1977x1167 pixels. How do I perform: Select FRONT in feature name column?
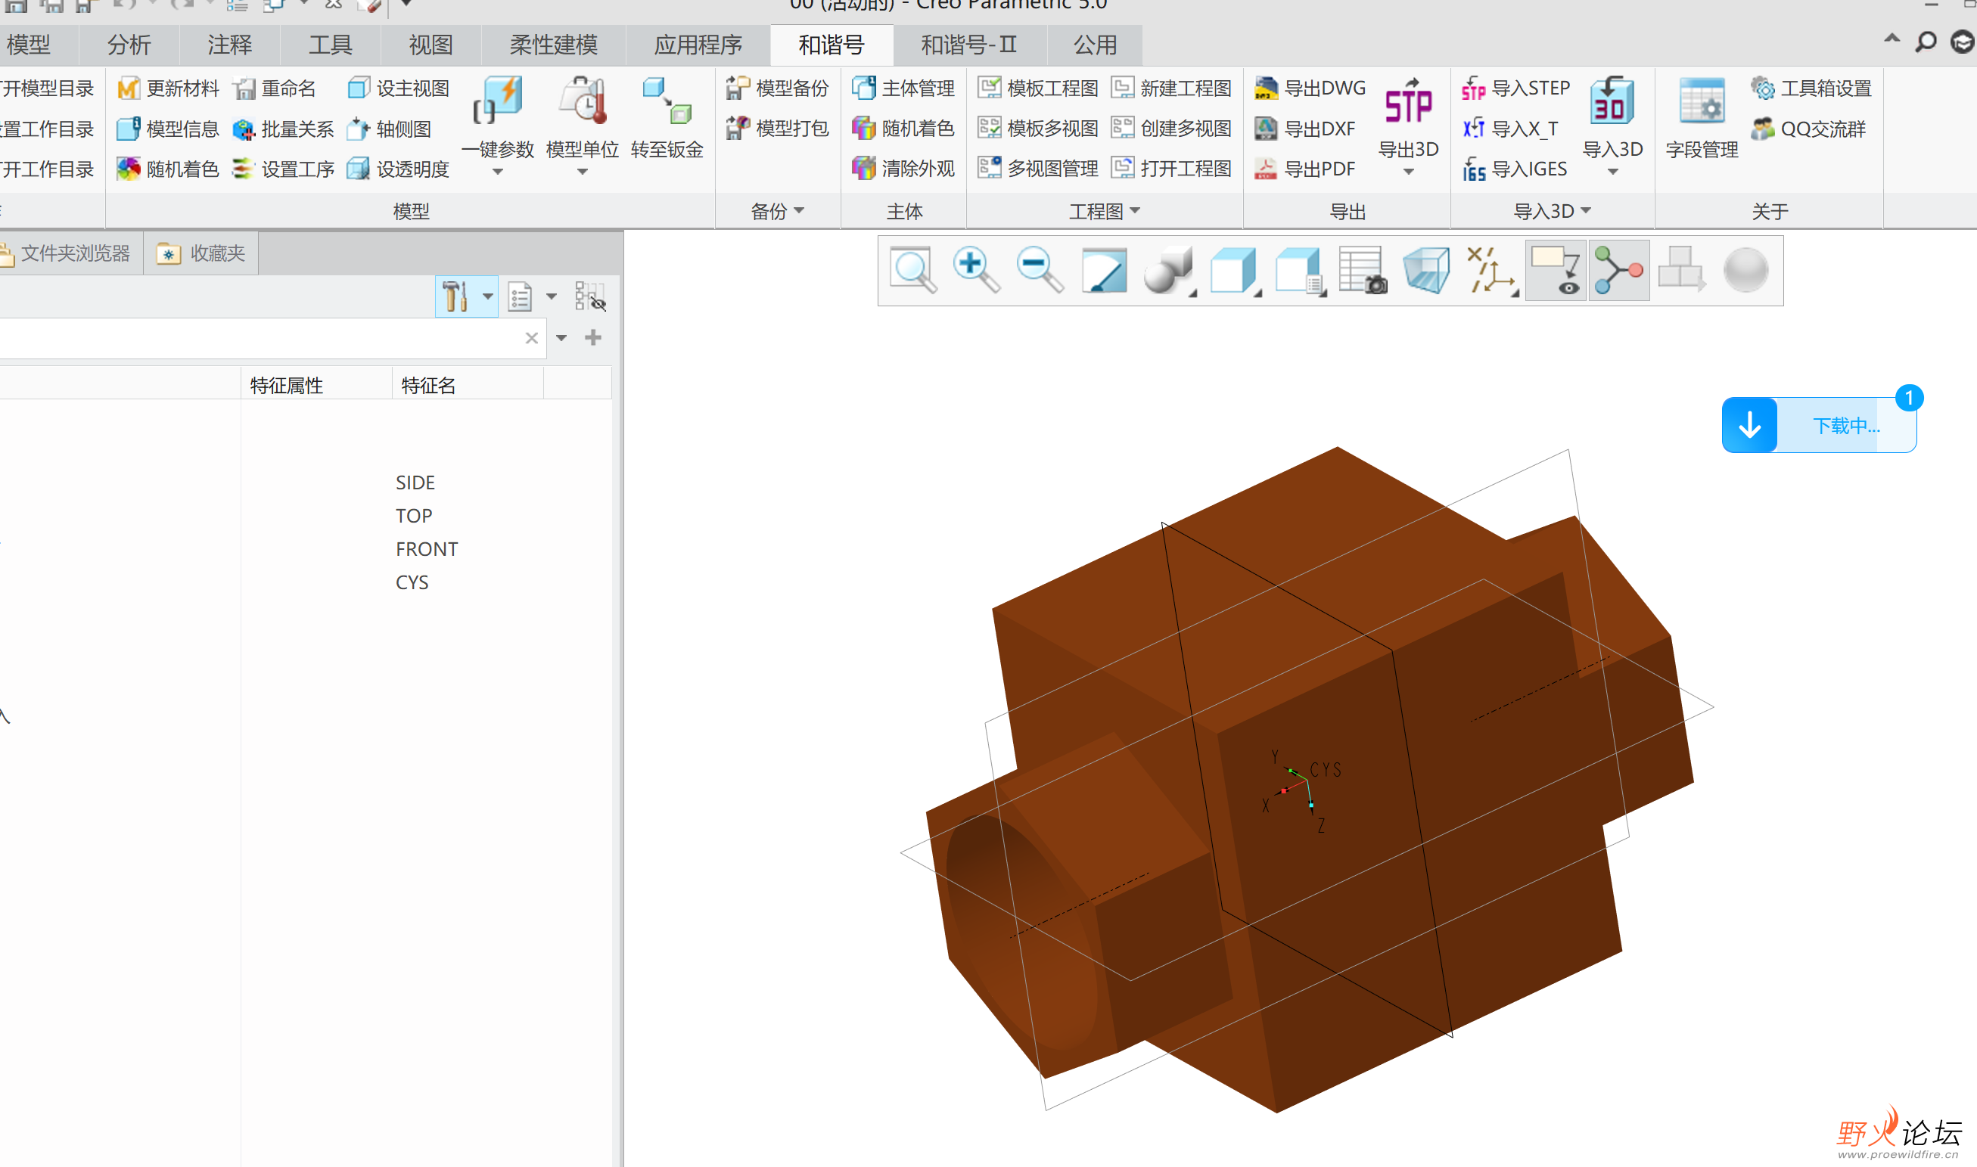click(x=427, y=549)
